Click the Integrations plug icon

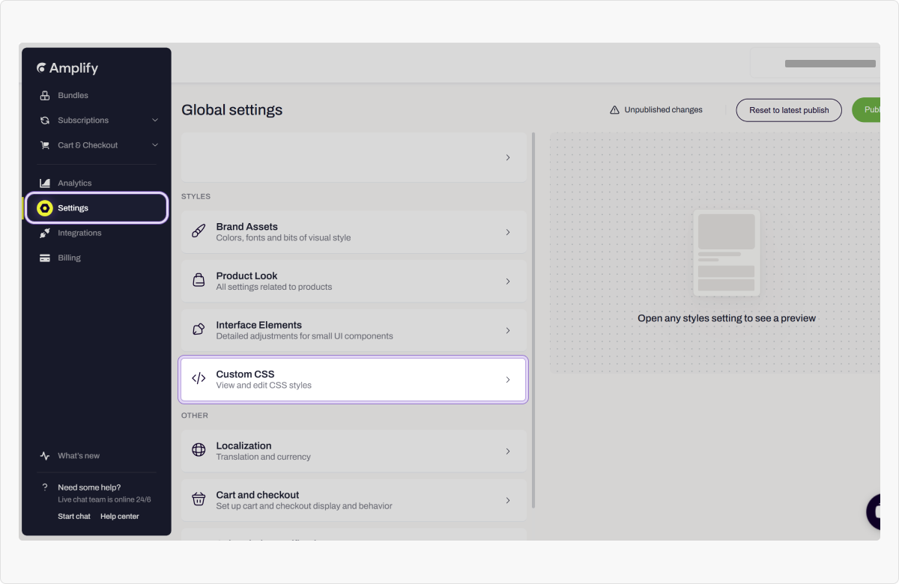[45, 234]
